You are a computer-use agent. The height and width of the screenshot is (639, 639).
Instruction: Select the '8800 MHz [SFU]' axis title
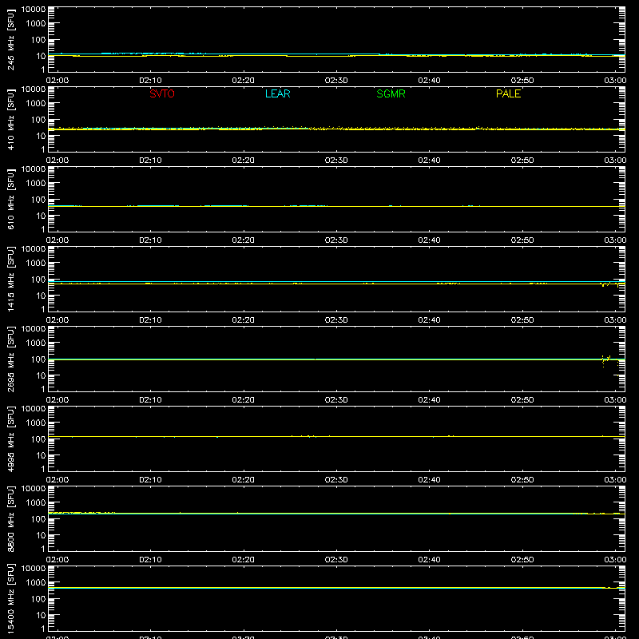[10, 518]
